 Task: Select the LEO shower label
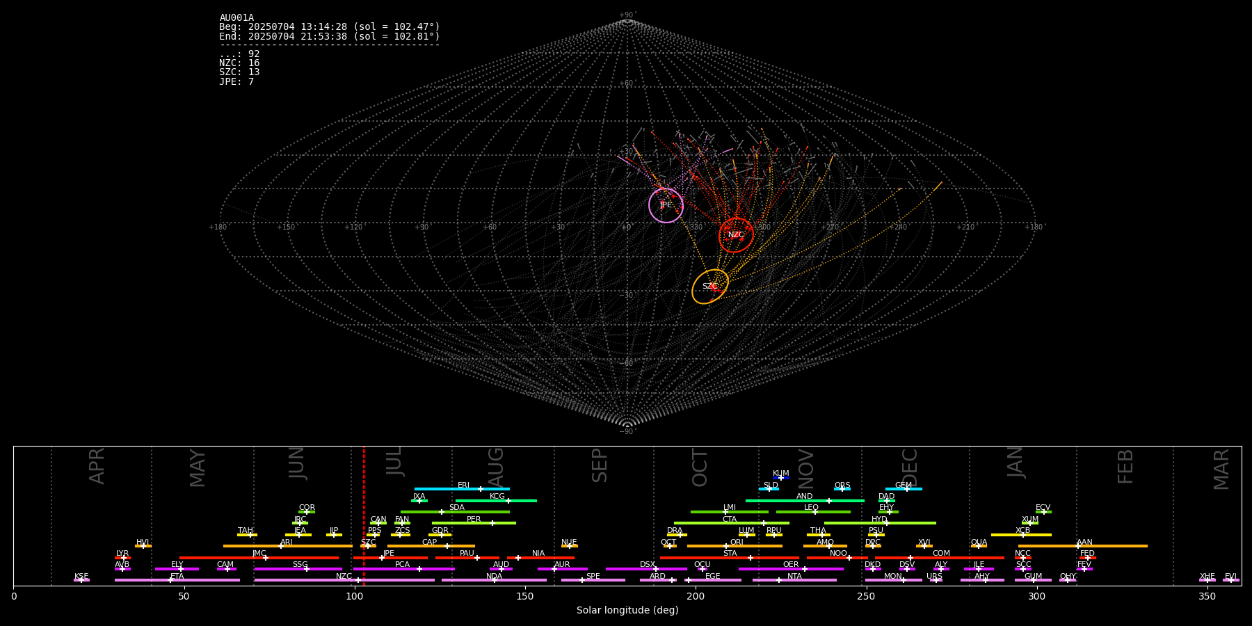(x=812, y=508)
